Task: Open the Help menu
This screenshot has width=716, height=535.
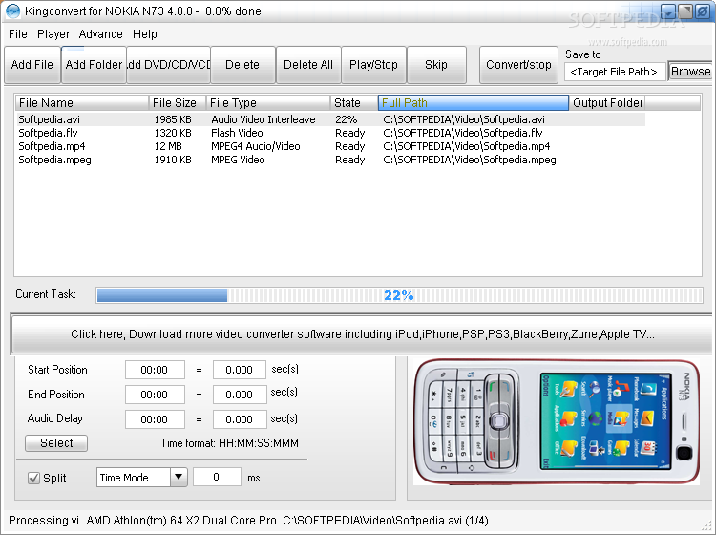Action: (x=145, y=34)
